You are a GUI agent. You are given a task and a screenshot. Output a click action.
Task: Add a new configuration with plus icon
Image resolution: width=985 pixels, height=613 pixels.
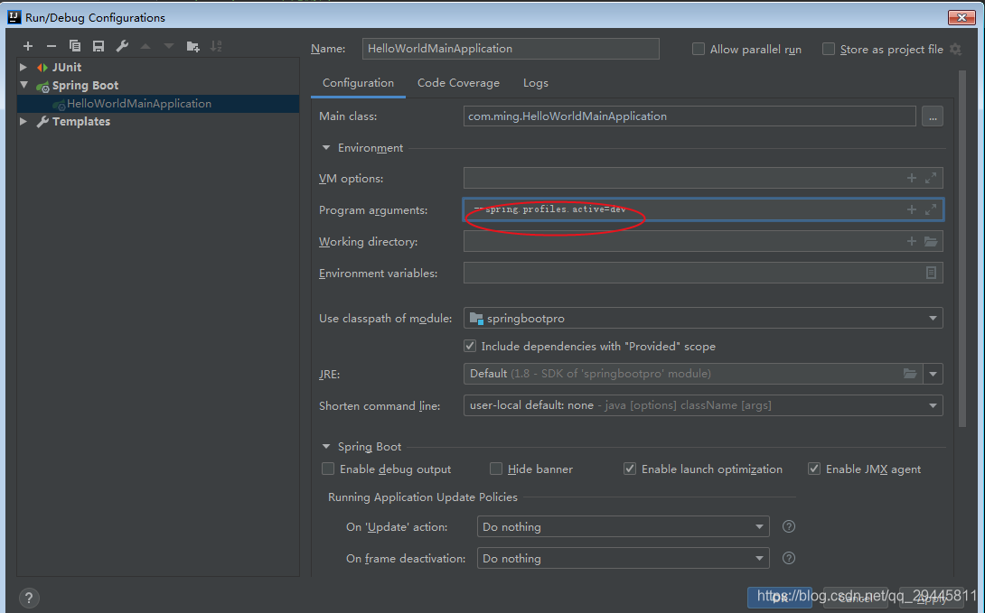(x=28, y=46)
